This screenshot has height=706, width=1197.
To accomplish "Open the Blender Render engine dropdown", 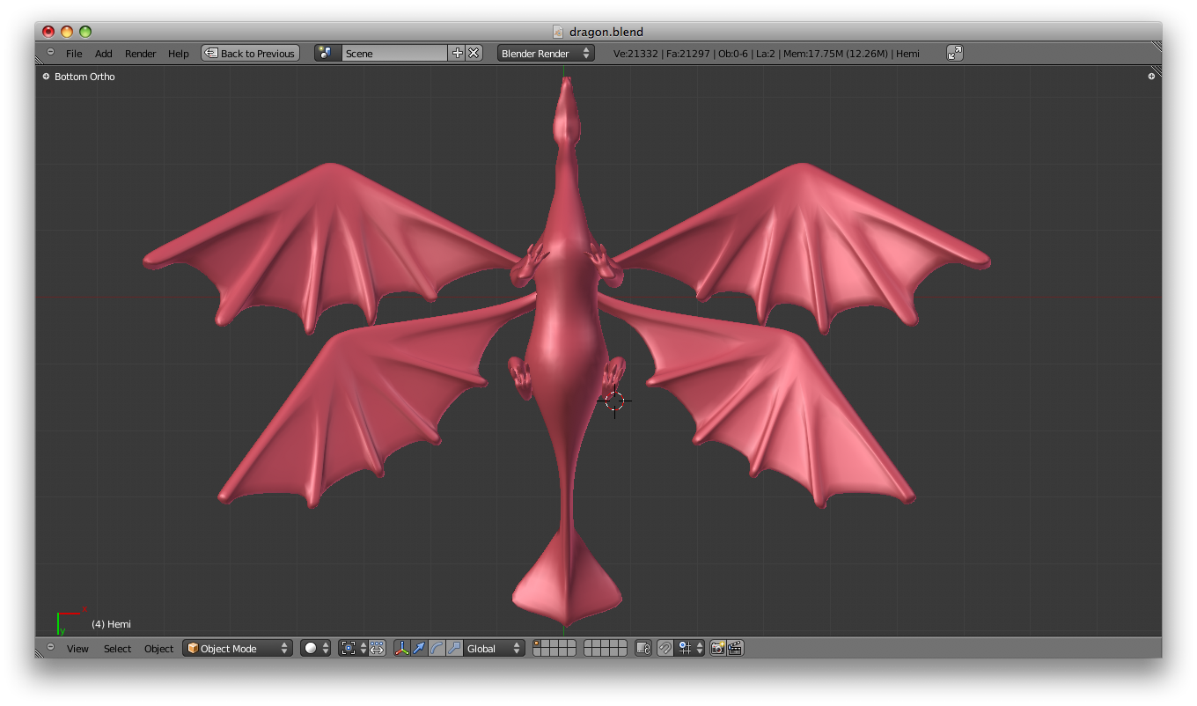I will tap(545, 53).
